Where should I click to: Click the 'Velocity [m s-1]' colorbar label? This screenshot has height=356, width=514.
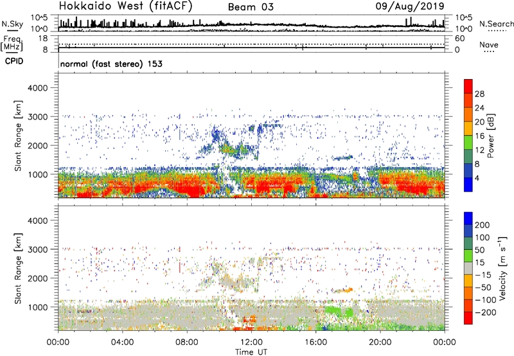pyautogui.click(x=502, y=268)
